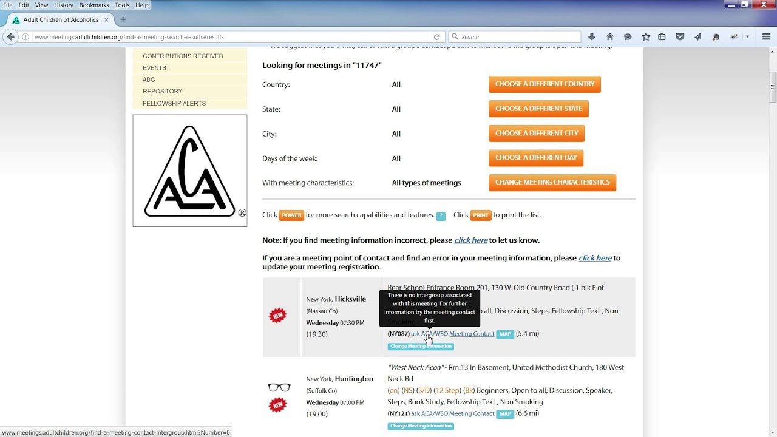777x437 pixels.
Task: Bookmark this page with star icon
Action: 646,37
